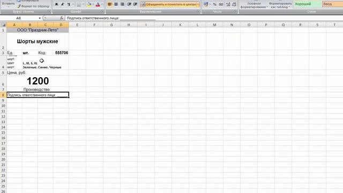
Task: Align text left
Action: click(110, 4)
